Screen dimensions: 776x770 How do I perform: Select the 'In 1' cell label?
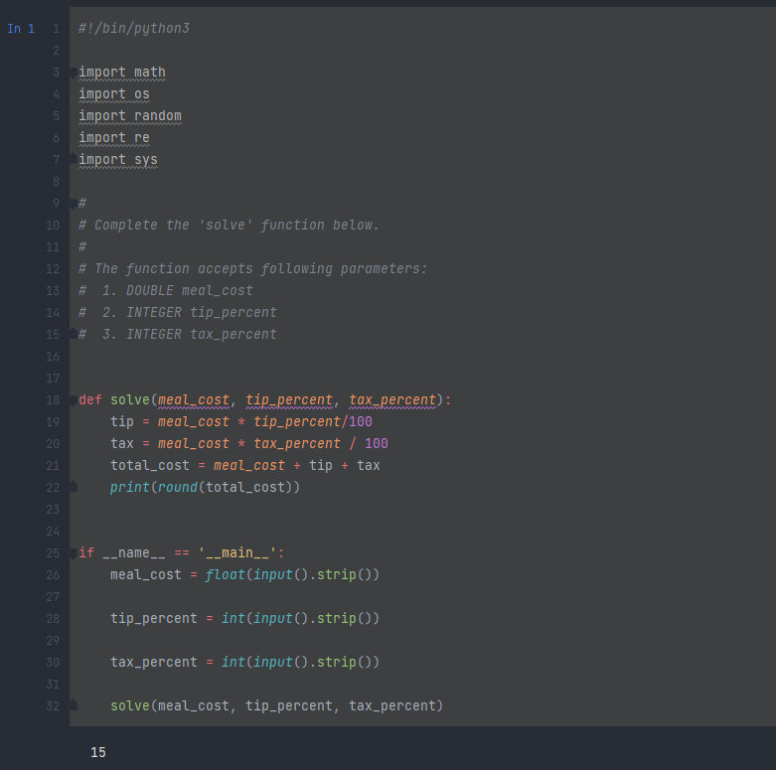click(x=21, y=29)
